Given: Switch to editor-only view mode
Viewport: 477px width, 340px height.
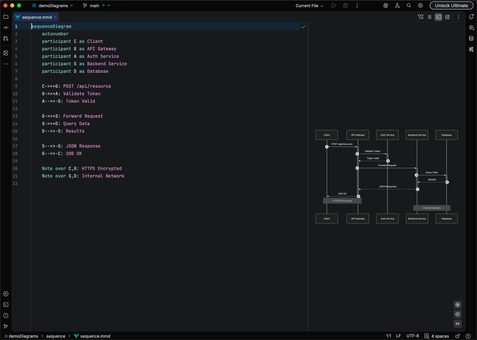Looking at the screenshot, I should [x=430, y=17].
